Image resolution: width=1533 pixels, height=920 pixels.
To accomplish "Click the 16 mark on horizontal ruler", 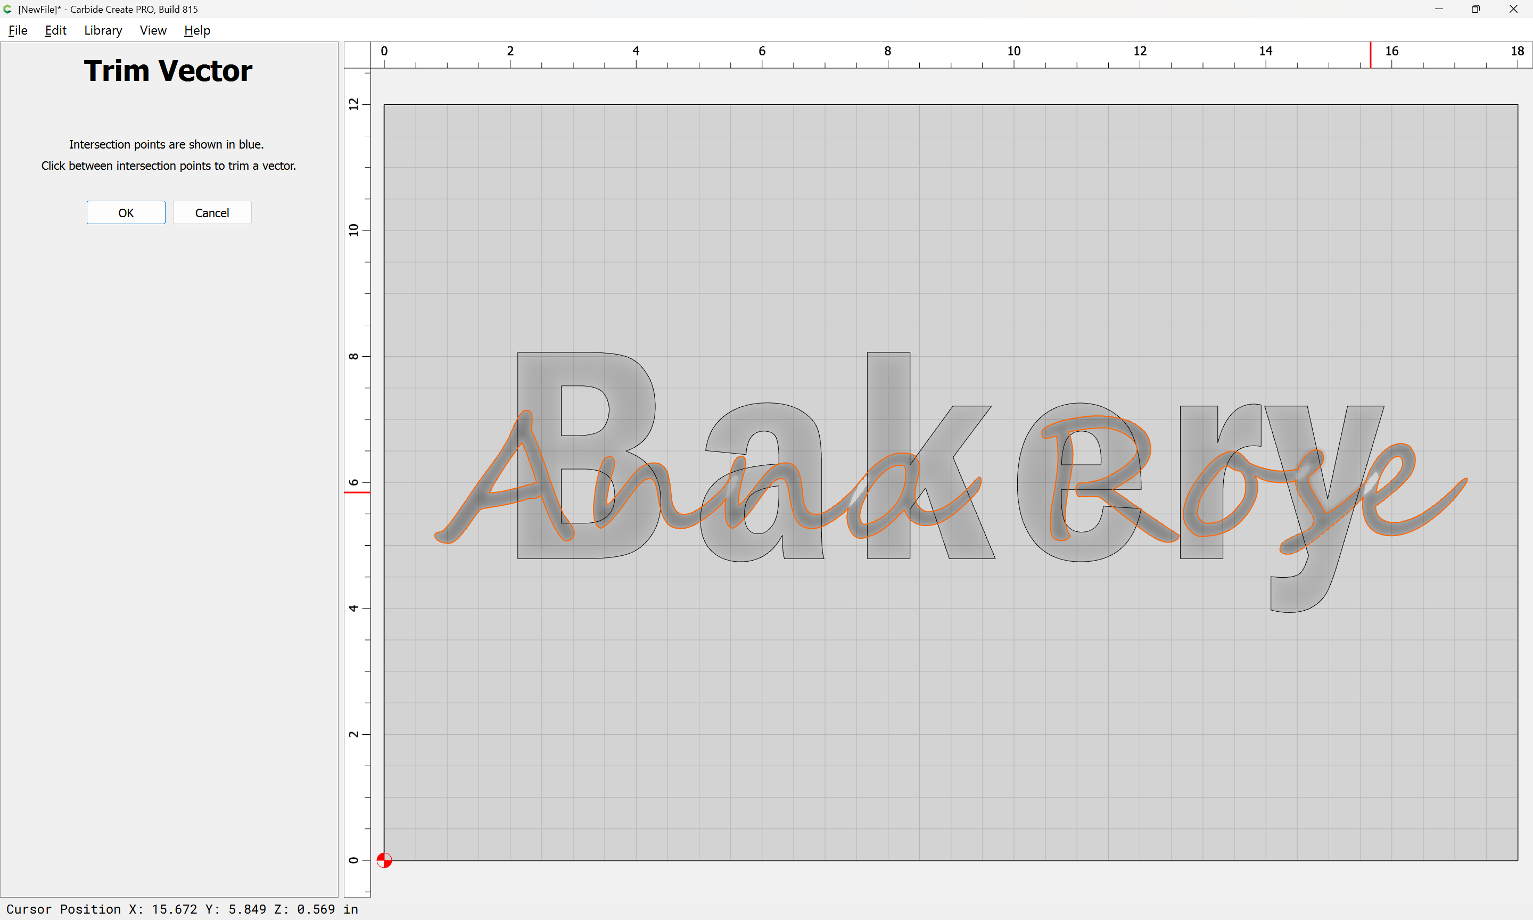I will coord(1392,52).
